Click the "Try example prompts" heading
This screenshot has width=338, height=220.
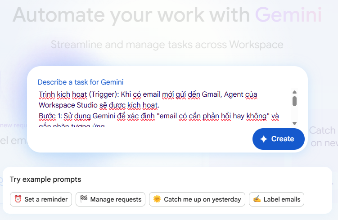tap(45, 180)
